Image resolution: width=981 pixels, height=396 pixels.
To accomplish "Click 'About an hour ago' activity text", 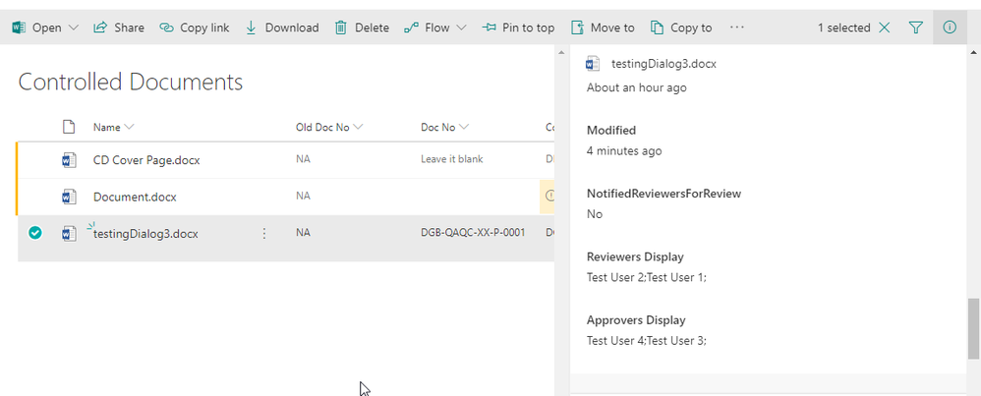I will tap(636, 87).
